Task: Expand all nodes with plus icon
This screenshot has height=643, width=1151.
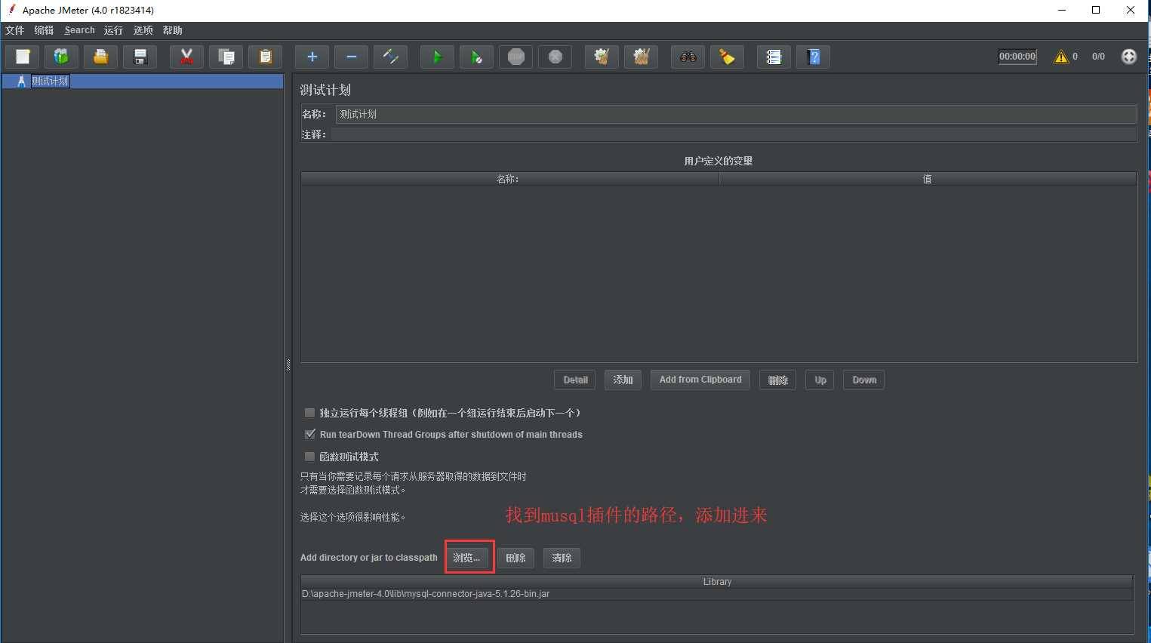Action: [312, 57]
